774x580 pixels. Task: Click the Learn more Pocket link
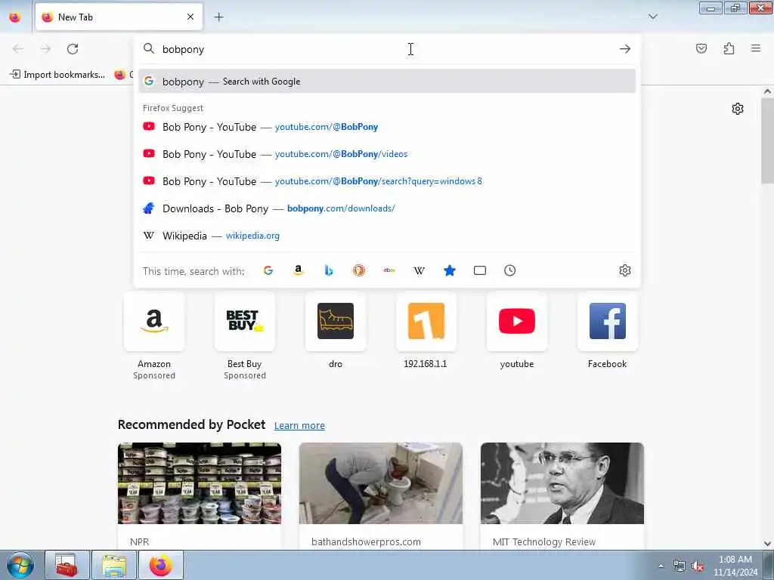coord(299,425)
